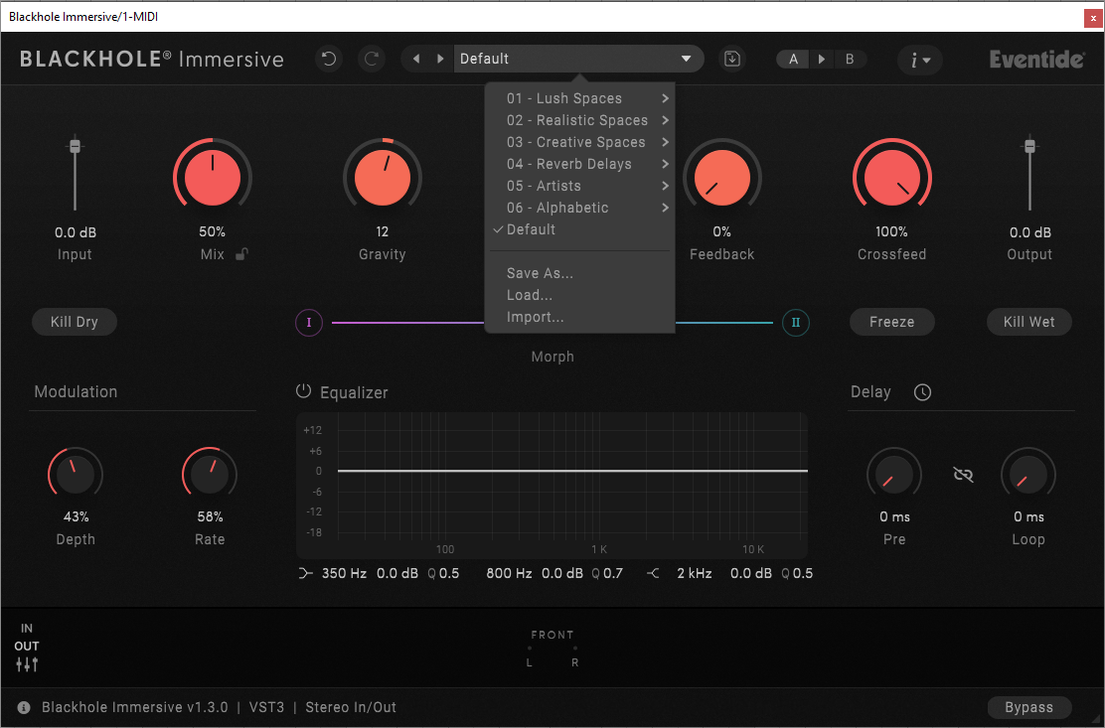1105x728 pixels.
Task: Expand the 01 - Lush Spaces submenu
Action: (x=580, y=98)
